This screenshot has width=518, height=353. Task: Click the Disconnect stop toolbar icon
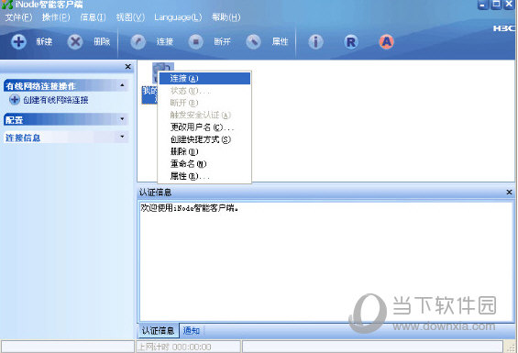pos(196,42)
